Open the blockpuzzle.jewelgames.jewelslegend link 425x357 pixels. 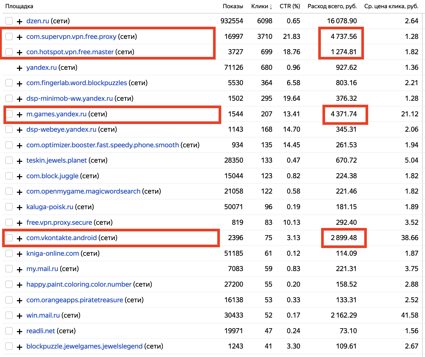click(85, 346)
